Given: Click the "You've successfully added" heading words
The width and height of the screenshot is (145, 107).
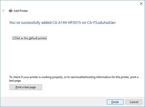Looking at the screenshot, I should coord(30,23).
